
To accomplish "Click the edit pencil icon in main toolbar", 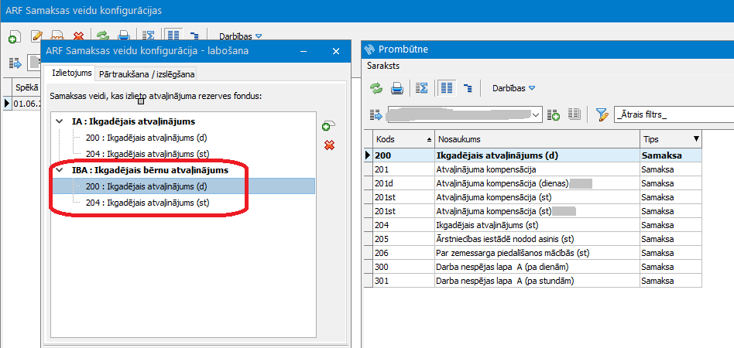I will click(36, 36).
